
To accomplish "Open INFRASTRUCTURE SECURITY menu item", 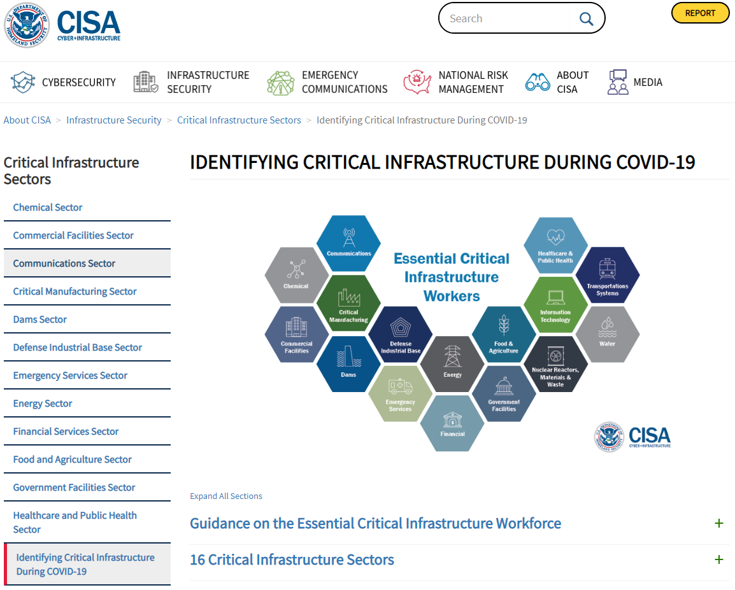I will [x=208, y=82].
